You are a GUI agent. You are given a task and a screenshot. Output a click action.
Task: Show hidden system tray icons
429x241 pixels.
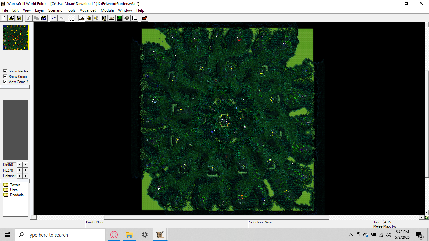tap(351, 235)
